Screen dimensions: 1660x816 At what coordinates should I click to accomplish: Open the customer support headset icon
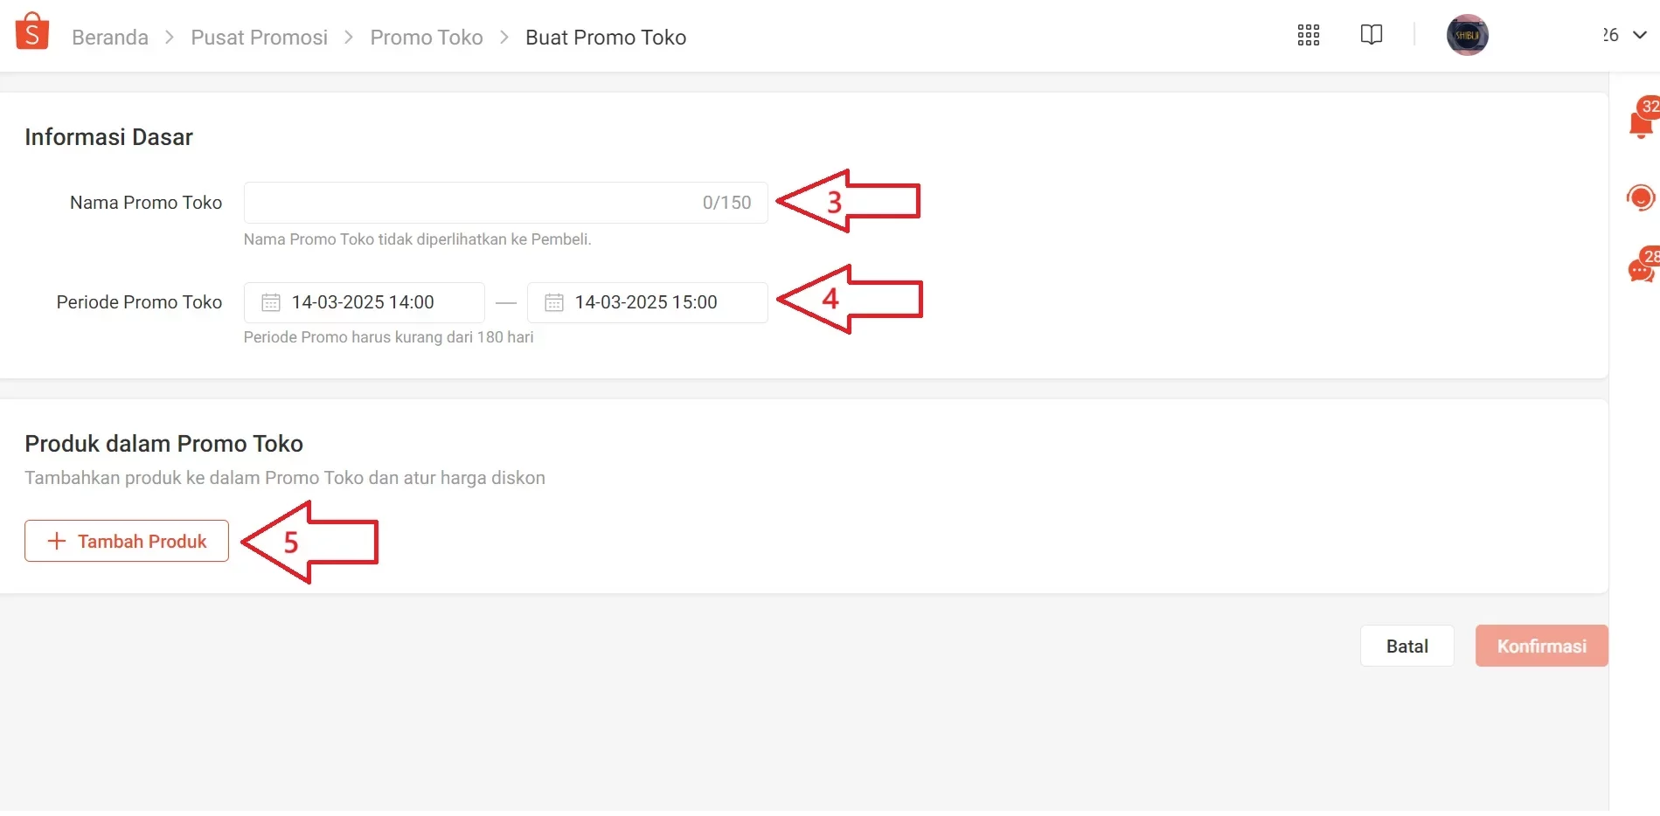tap(1640, 197)
